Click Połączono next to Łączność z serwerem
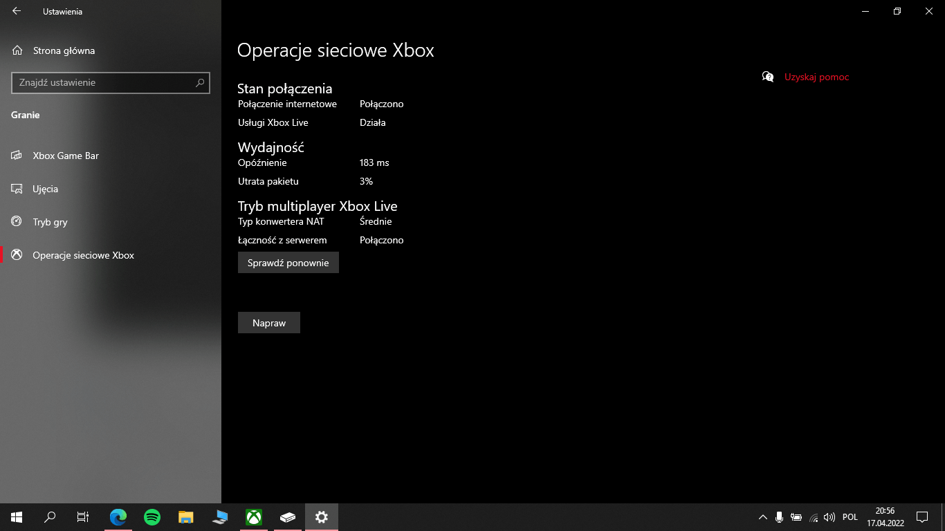Image resolution: width=945 pixels, height=531 pixels. coord(381,241)
